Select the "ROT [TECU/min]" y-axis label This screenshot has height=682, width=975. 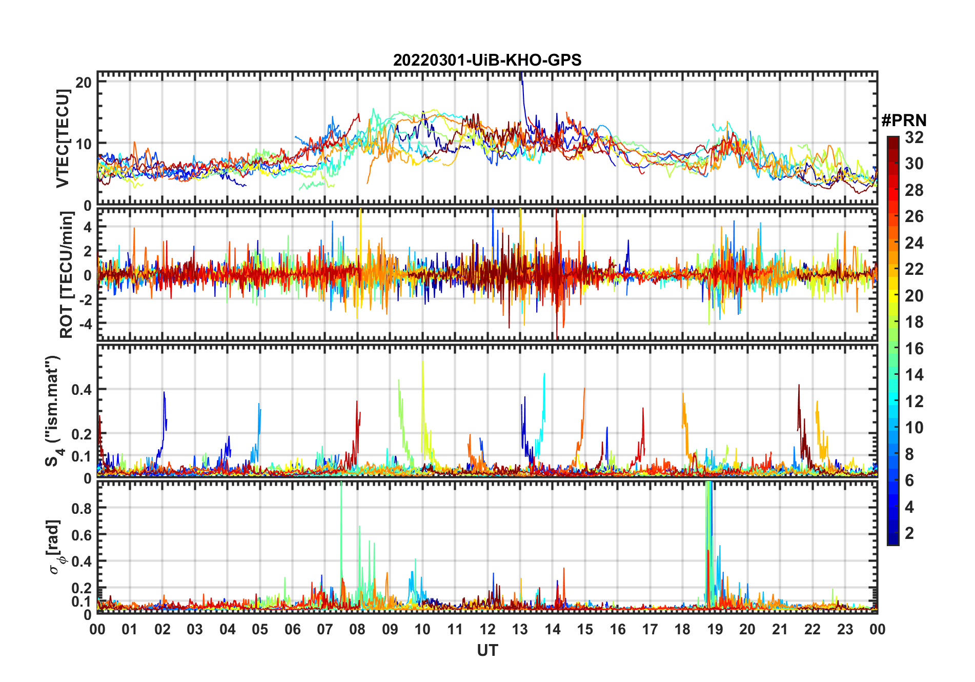(x=67, y=275)
